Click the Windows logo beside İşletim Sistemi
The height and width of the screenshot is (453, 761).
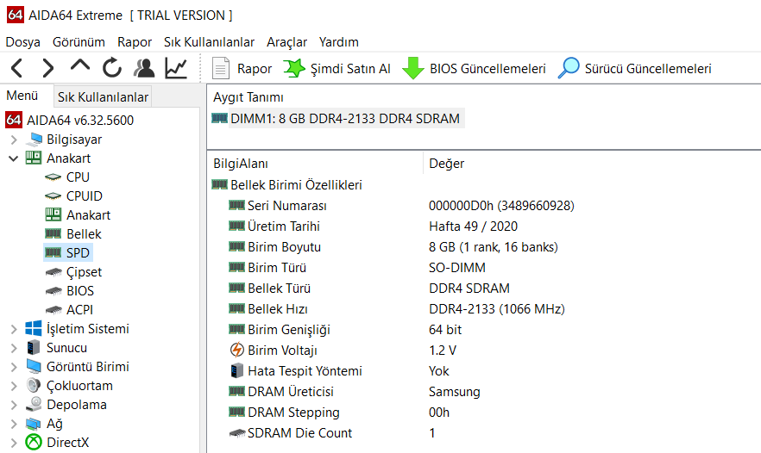pos(34,328)
